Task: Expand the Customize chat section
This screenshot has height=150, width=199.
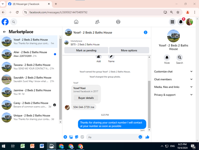Action: (x=173, y=72)
